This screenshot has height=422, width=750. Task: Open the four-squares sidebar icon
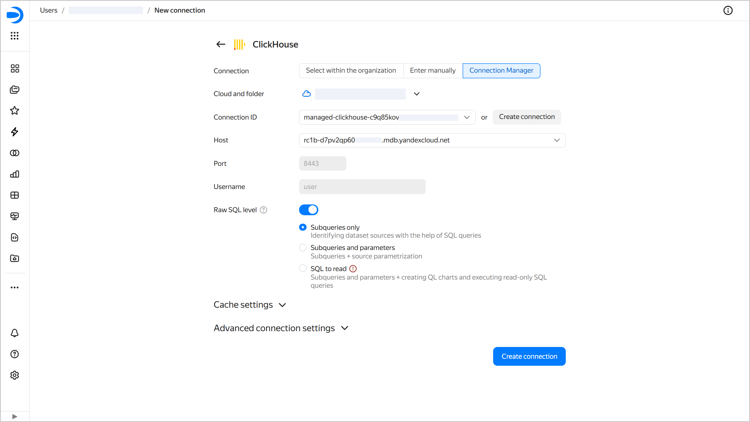pos(15,69)
